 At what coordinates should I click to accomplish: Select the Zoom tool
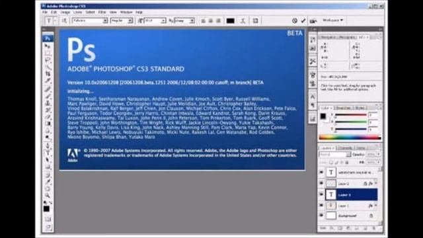(x=48, y=195)
